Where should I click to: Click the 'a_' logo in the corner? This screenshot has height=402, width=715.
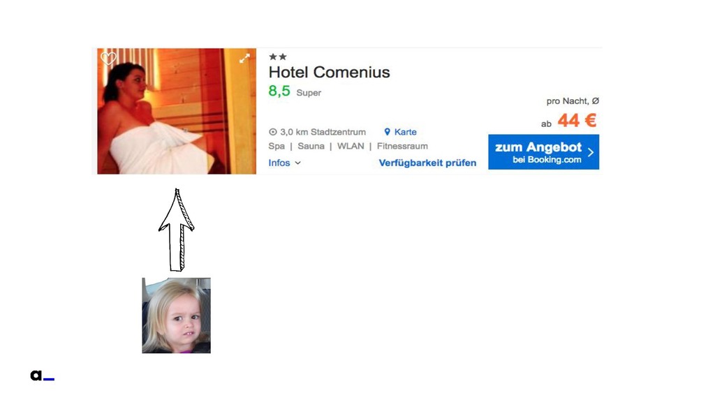[42, 375]
